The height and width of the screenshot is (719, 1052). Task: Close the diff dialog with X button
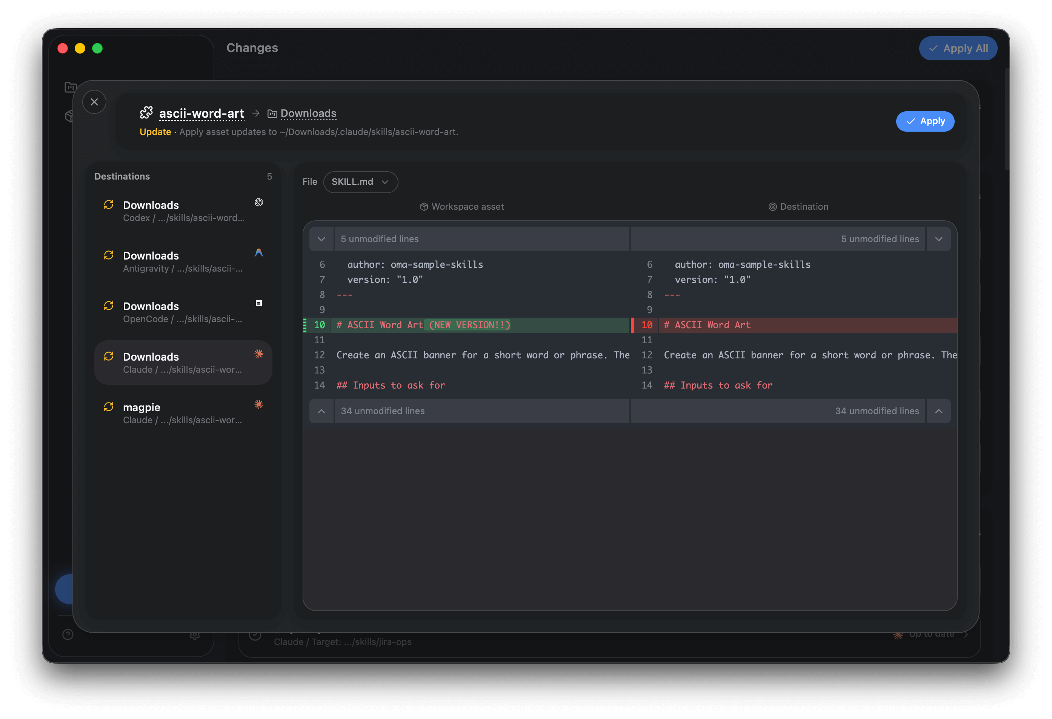click(94, 102)
